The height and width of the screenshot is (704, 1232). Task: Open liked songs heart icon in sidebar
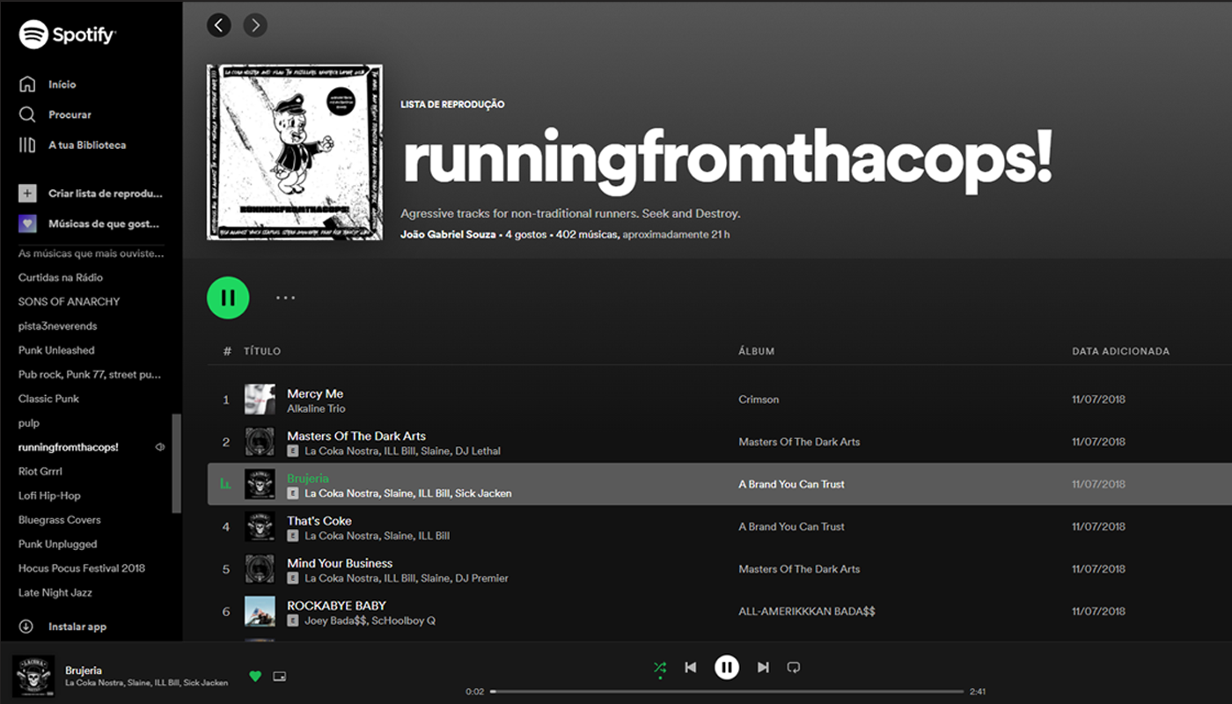click(x=27, y=224)
